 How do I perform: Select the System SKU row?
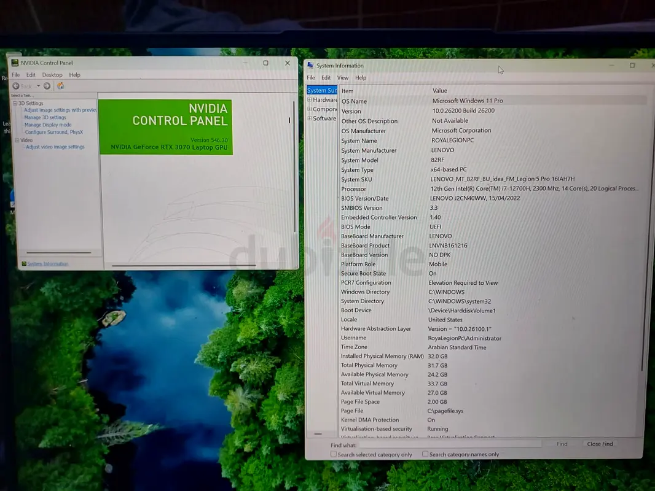pos(493,179)
